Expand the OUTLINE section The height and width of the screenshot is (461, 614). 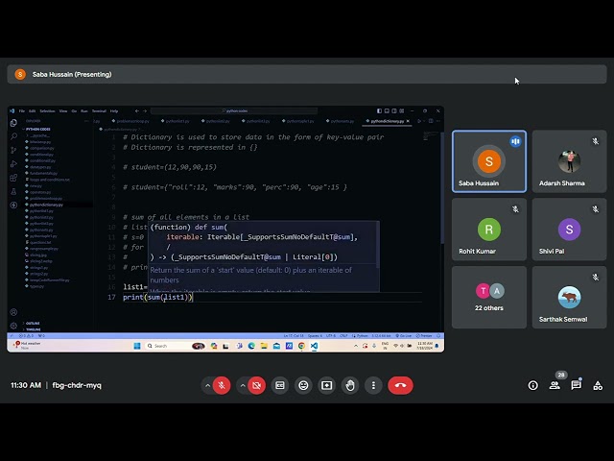pyautogui.click(x=33, y=323)
